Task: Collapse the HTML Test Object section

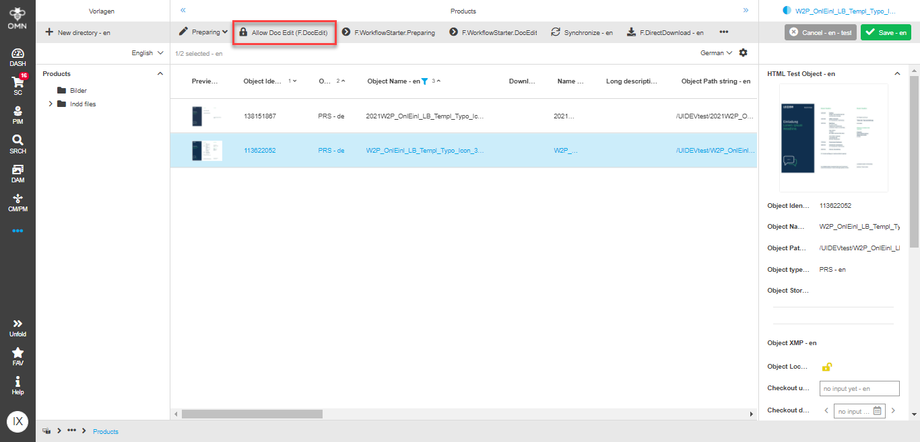Action: (897, 73)
